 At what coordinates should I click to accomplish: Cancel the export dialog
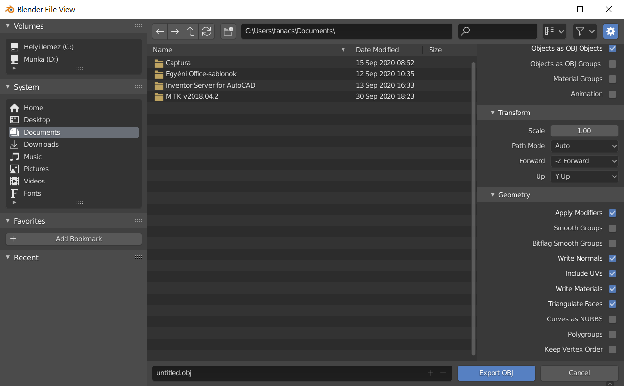tap(580, 373)
